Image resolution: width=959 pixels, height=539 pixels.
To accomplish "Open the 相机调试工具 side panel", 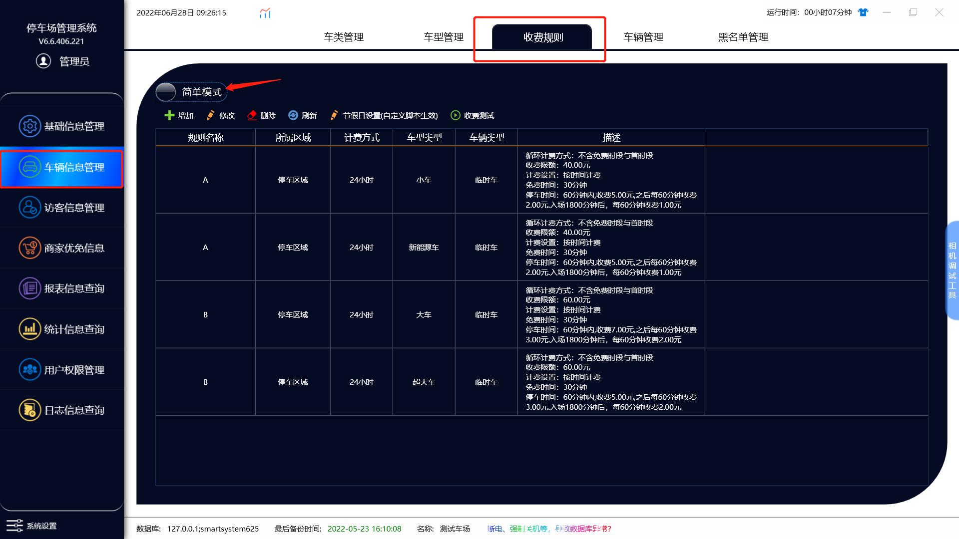I will (952, 270).
